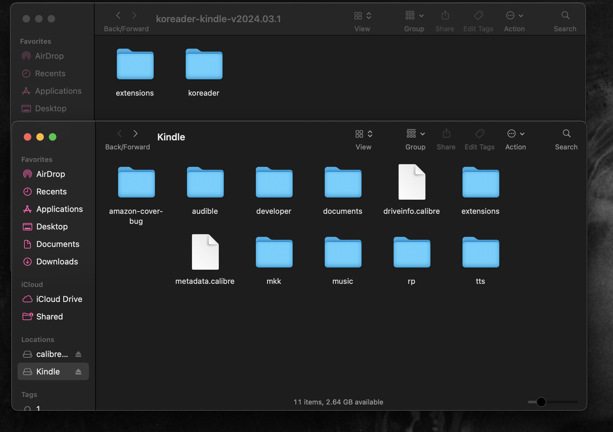Click the Edit Tags icon in Kindle window
613x432 pixels.
479,134
